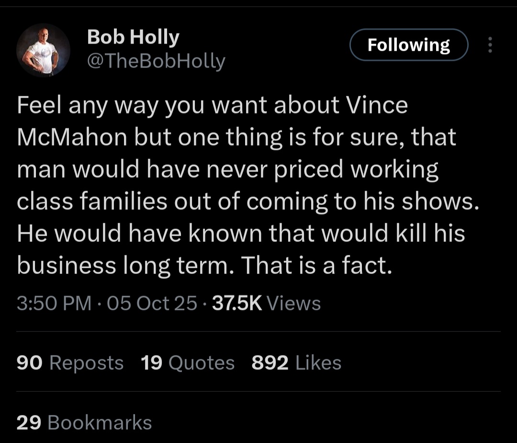Click the Bob Holly display name
The width and height of the screenshot is (517, 443).
pos(133,37)
